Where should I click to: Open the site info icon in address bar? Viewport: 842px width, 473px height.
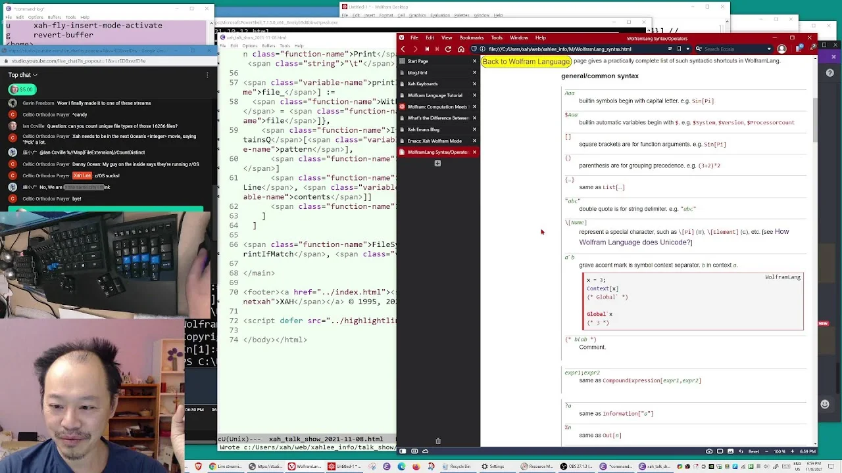[x=482, y=49]
